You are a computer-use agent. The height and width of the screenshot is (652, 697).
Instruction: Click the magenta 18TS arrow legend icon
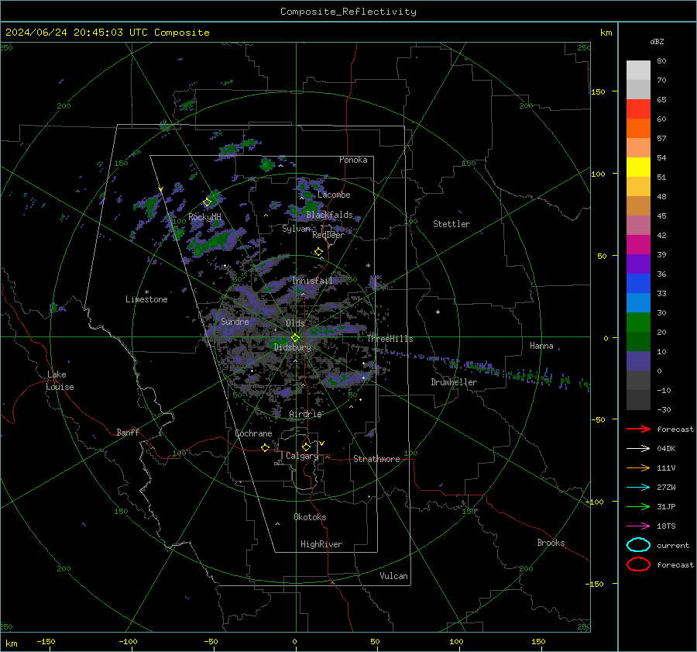pyautogui.click(x=638, y=526)
